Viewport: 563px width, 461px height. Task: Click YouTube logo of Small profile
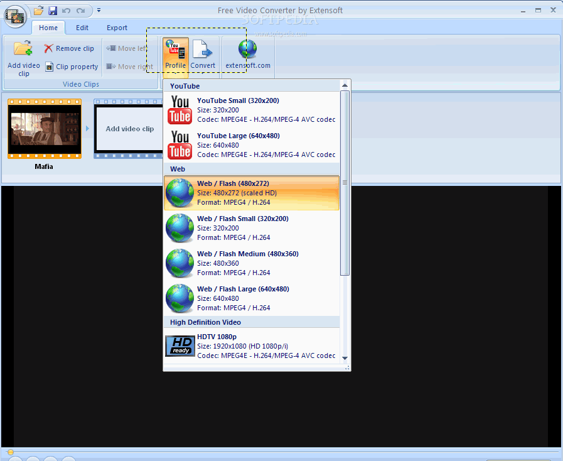tap(180, 110)
